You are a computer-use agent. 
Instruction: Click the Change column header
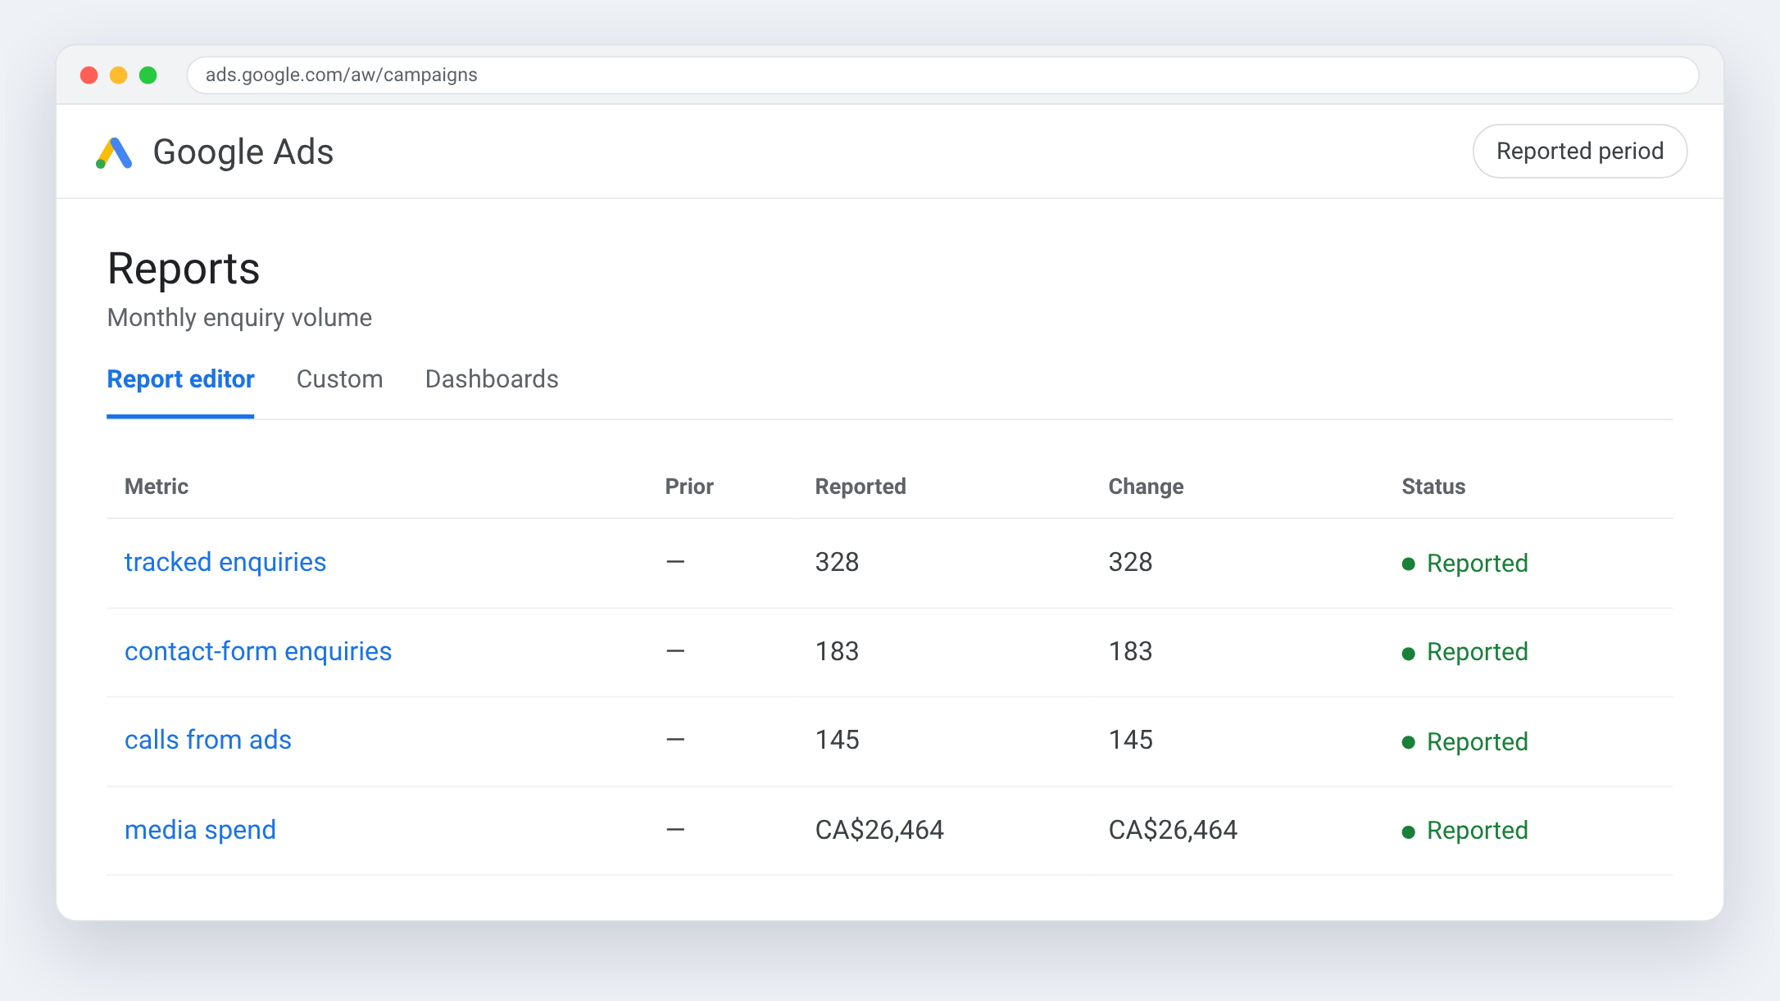[x=1146, y=487]
